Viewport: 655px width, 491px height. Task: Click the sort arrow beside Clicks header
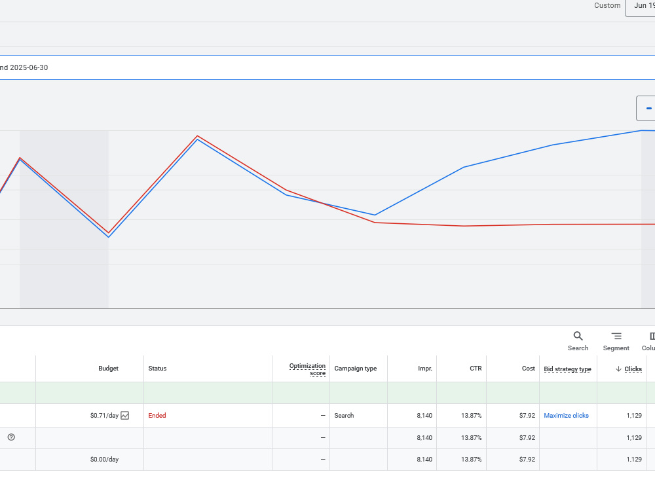click(619, 369)
